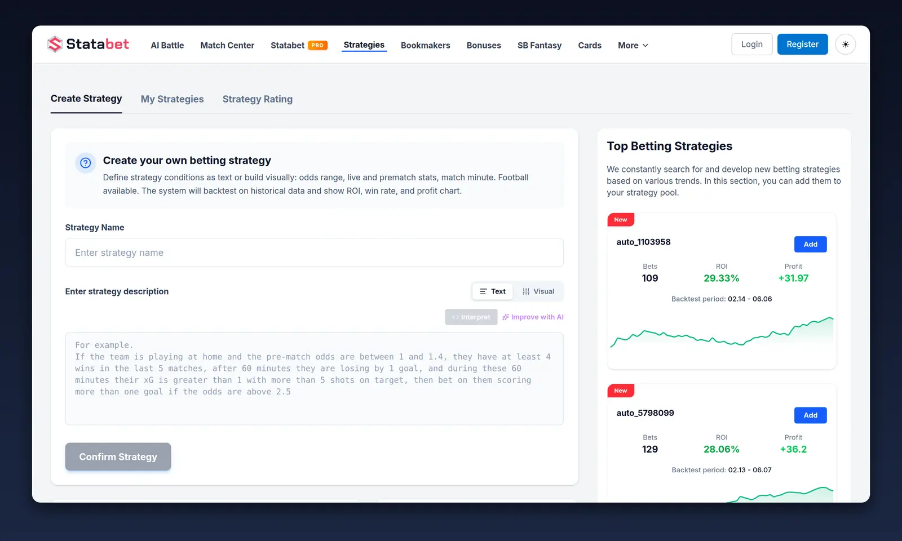Focus the Enter strategy name field
Image resolution: width=902 pixels, height=541 pixels.
pyautogui.click(x=315, y=252)
